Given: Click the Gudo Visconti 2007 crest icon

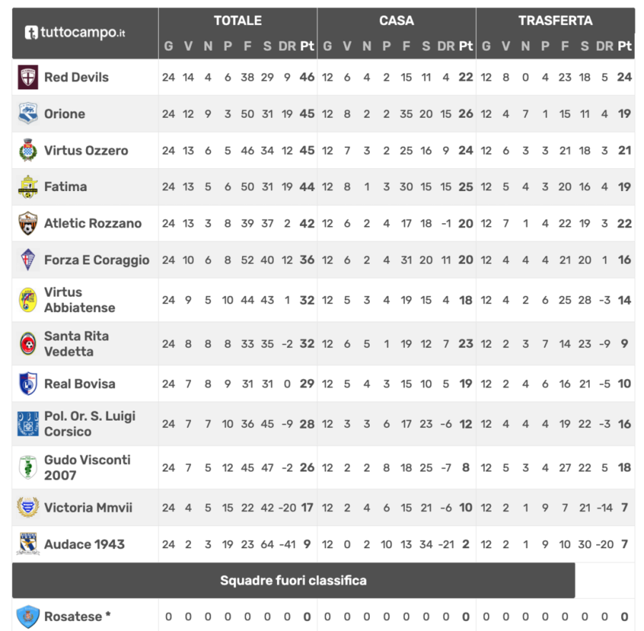Looking at the screenshot, I should point(28,467).
